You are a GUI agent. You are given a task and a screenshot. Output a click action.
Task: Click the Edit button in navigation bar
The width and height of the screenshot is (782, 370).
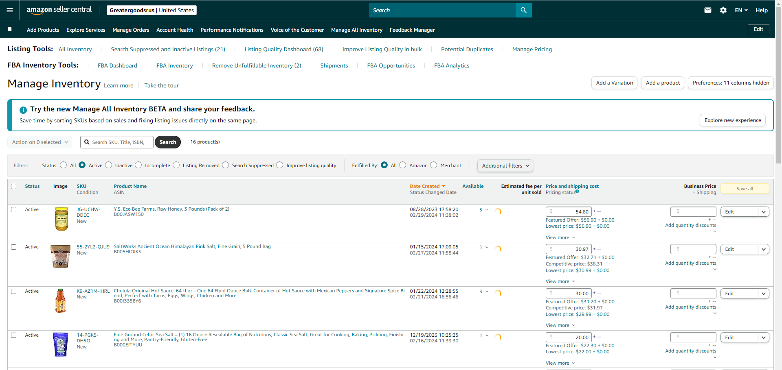click(x=758, y=29)
